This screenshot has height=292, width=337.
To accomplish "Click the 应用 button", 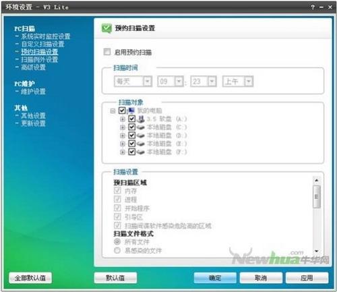I will tap(307, 278).
